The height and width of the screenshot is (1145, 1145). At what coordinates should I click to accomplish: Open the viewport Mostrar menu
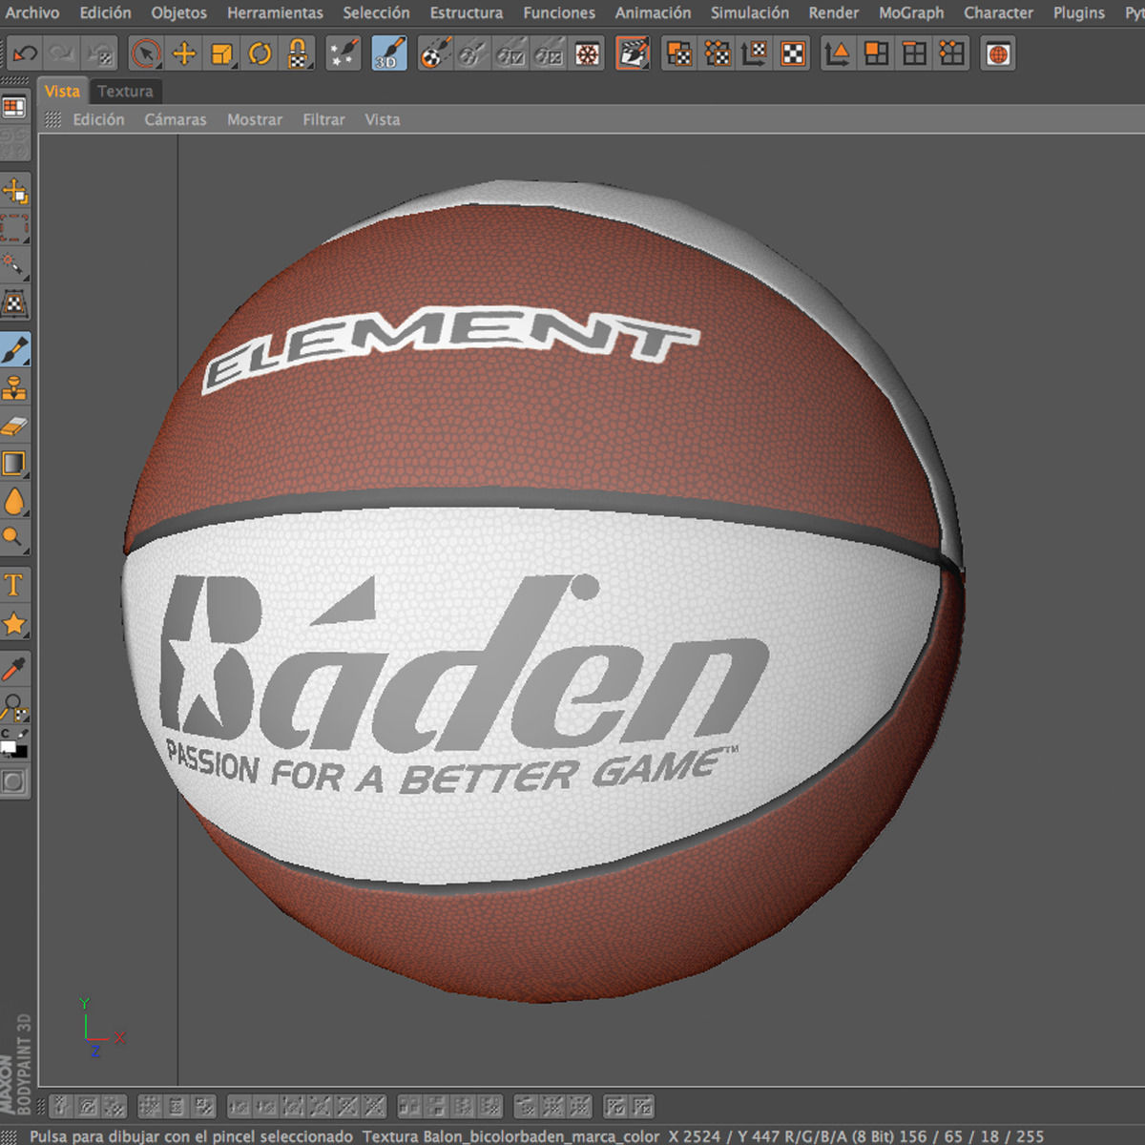(255, 119)
